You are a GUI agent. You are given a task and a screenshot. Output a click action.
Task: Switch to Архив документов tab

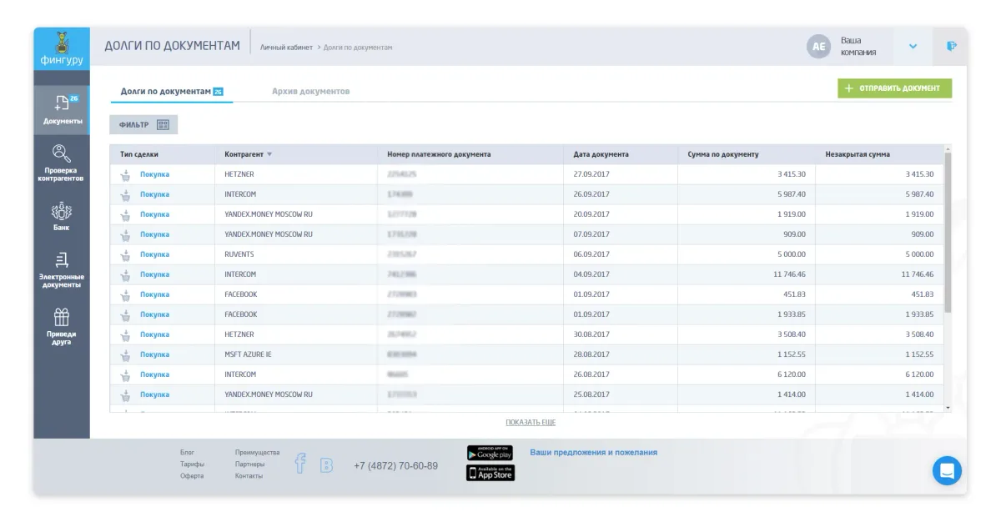coord(310,91)
